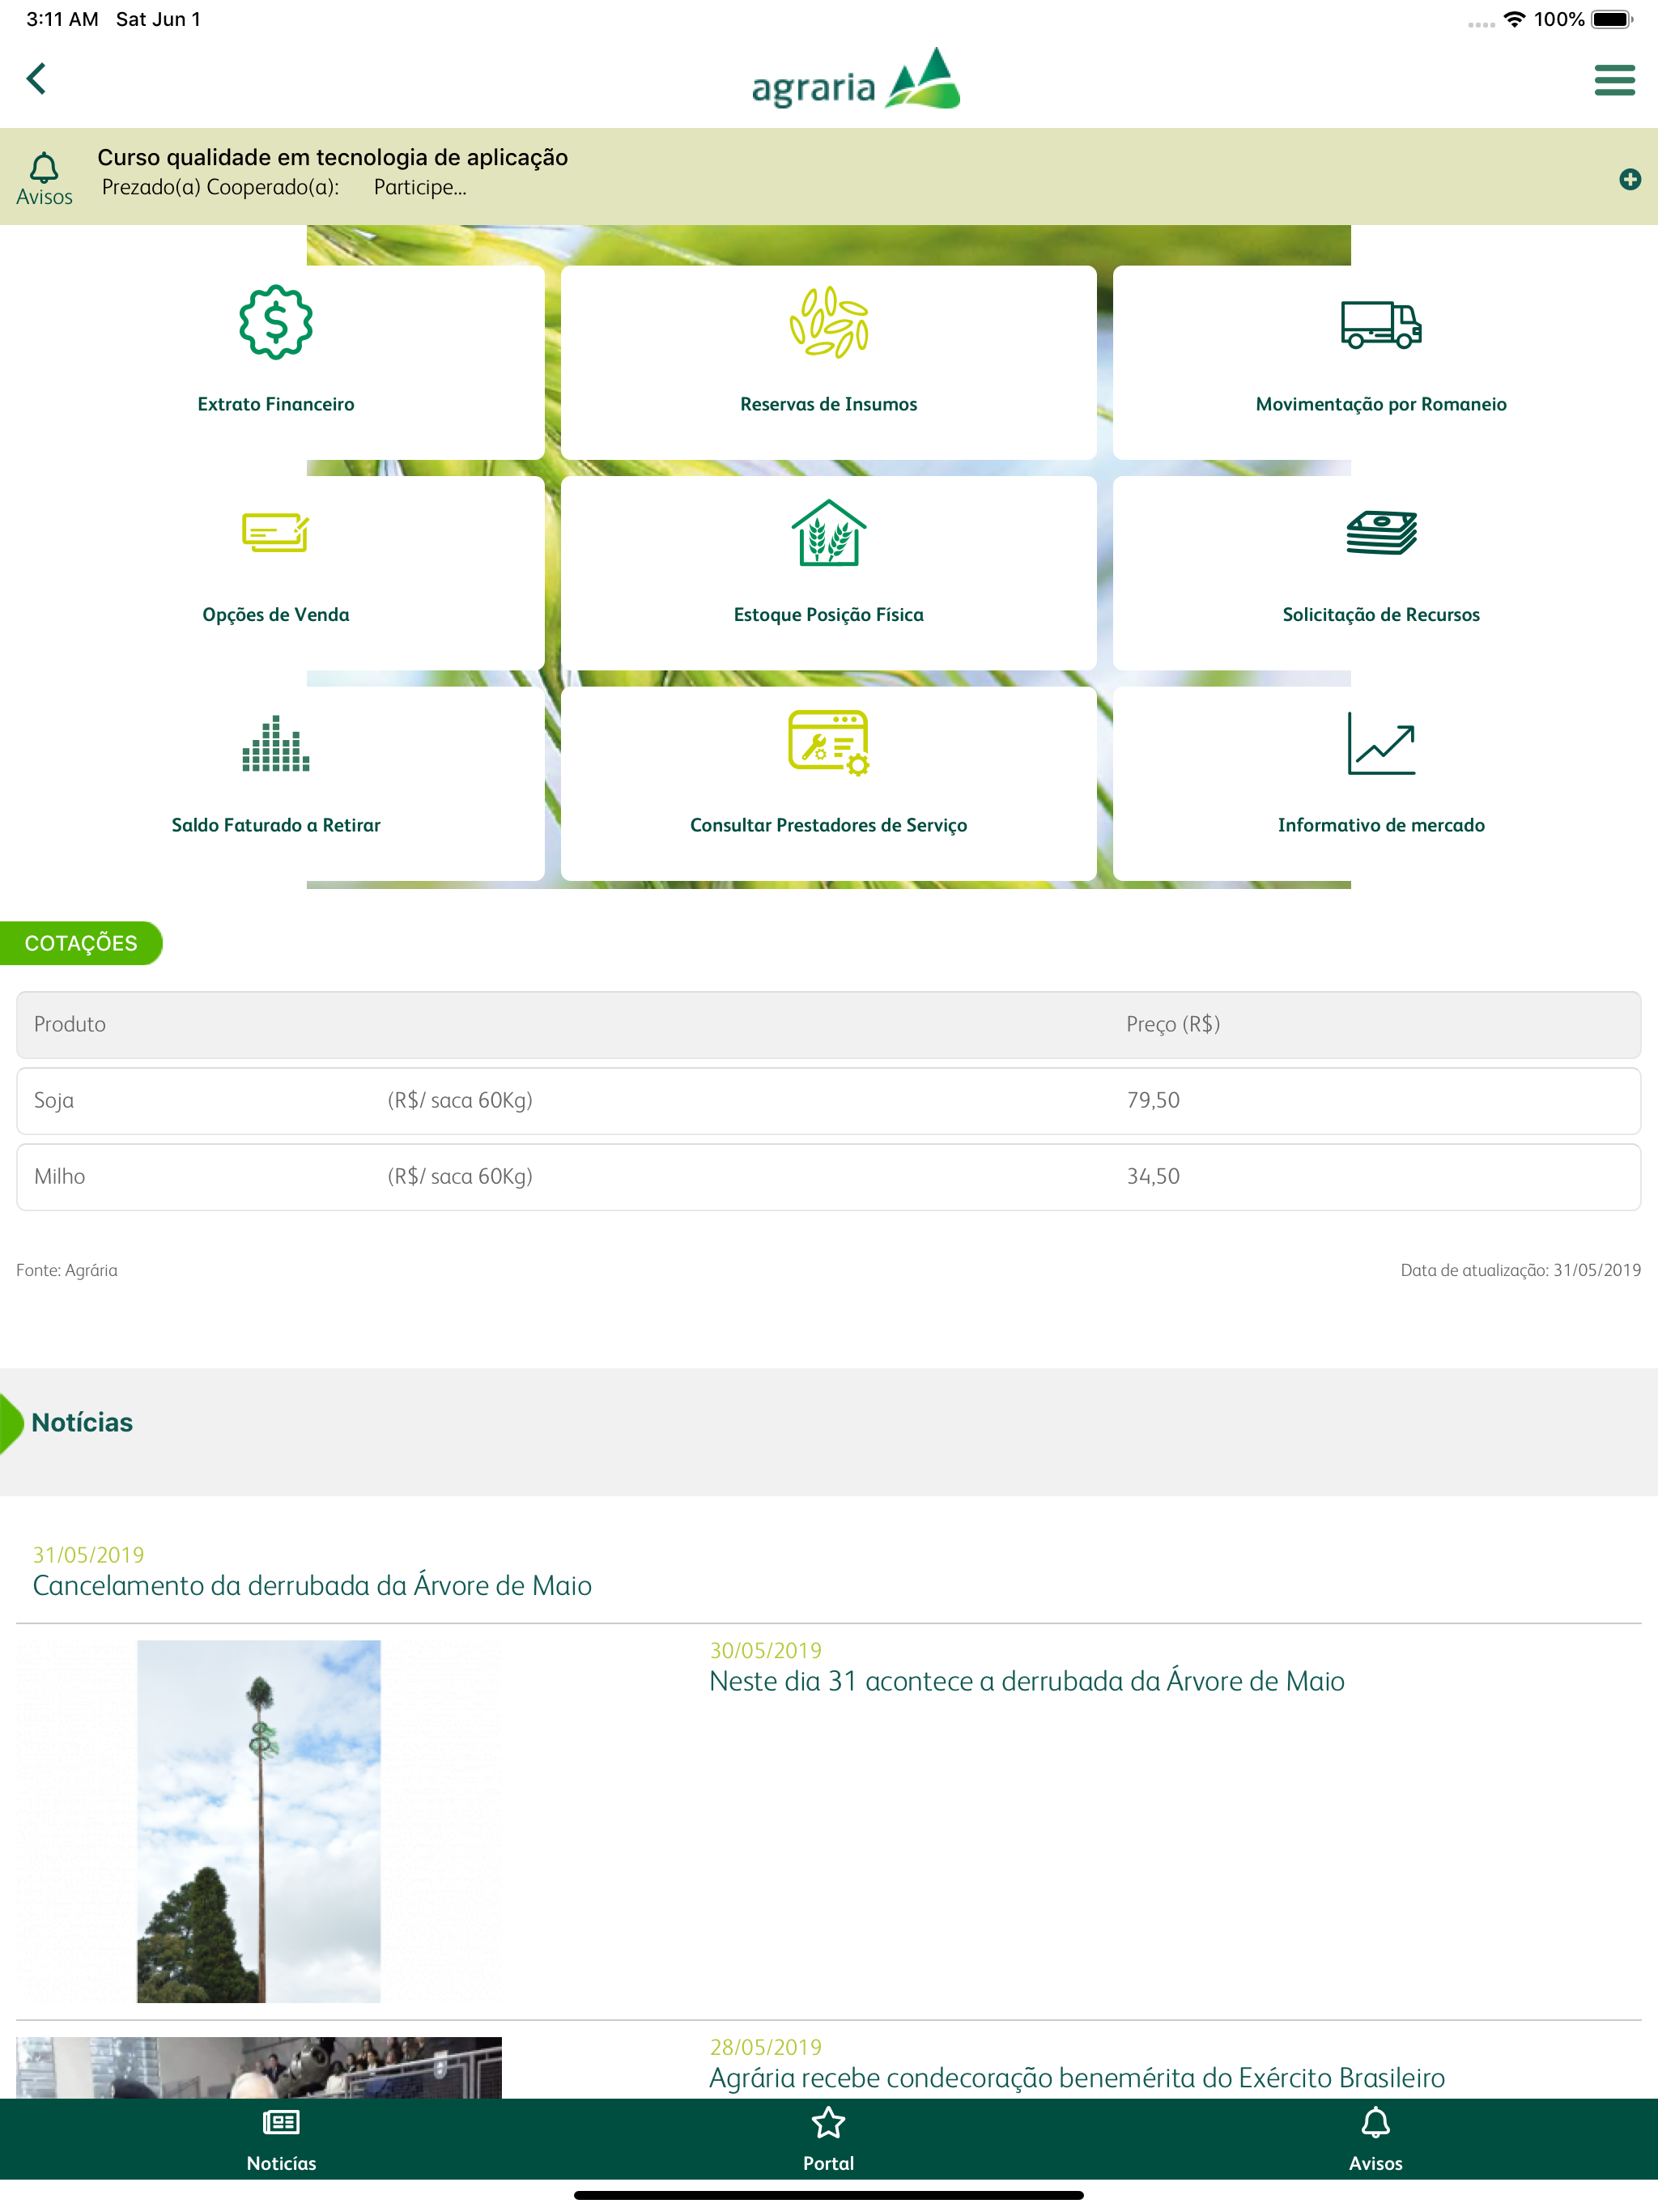1658x2212 pixels.
Task: Go back using the back arrow
Action: pyautogui.click(x=37, y=79)
